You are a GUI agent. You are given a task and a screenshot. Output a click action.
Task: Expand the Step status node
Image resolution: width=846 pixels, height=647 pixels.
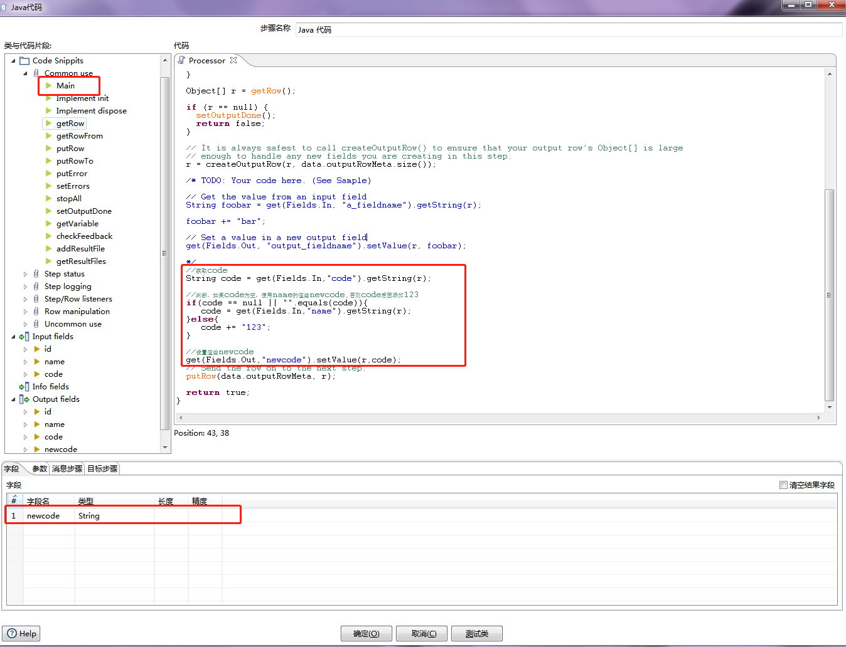[25, 274]
